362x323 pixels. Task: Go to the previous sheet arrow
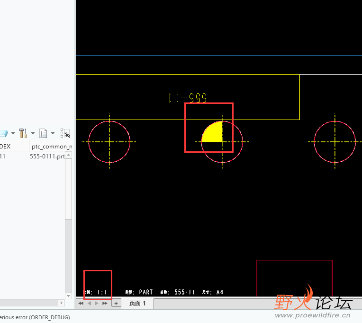coord(90,303)
